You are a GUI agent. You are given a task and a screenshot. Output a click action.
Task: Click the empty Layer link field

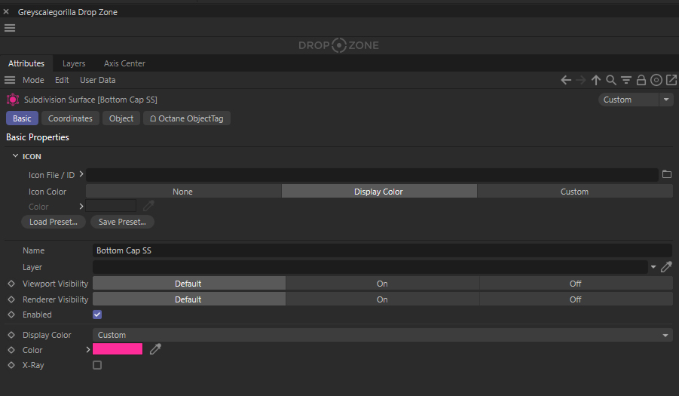tap(370, 267)
